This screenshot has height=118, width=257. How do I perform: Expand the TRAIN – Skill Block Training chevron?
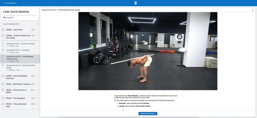click(x=37, y=84)
